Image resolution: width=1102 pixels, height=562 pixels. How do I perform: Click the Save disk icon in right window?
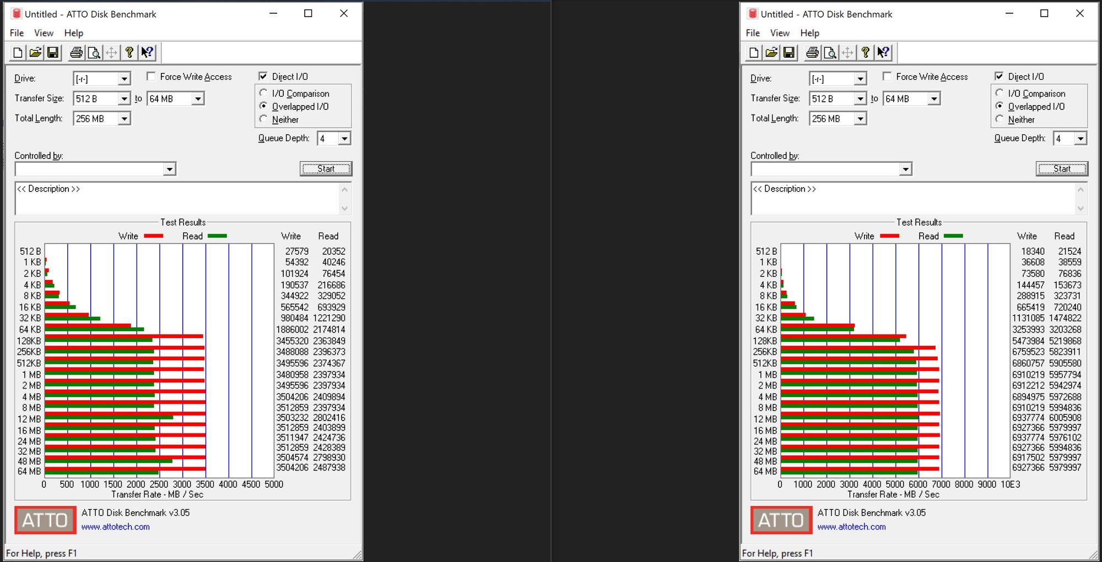[789, 52]
